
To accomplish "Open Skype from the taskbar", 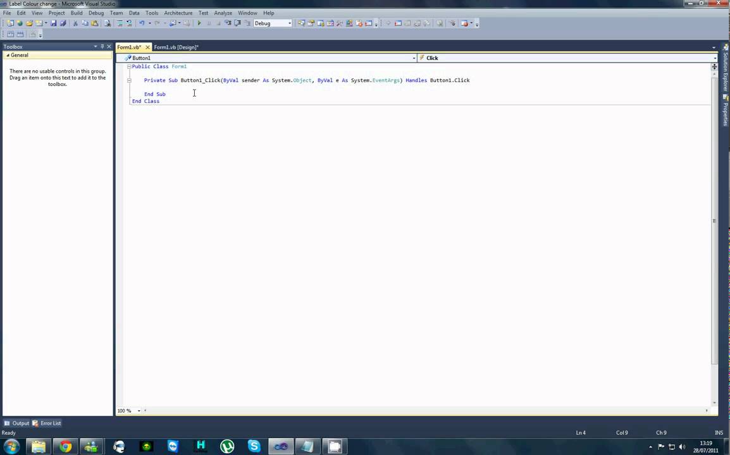I will click(254, 447).
